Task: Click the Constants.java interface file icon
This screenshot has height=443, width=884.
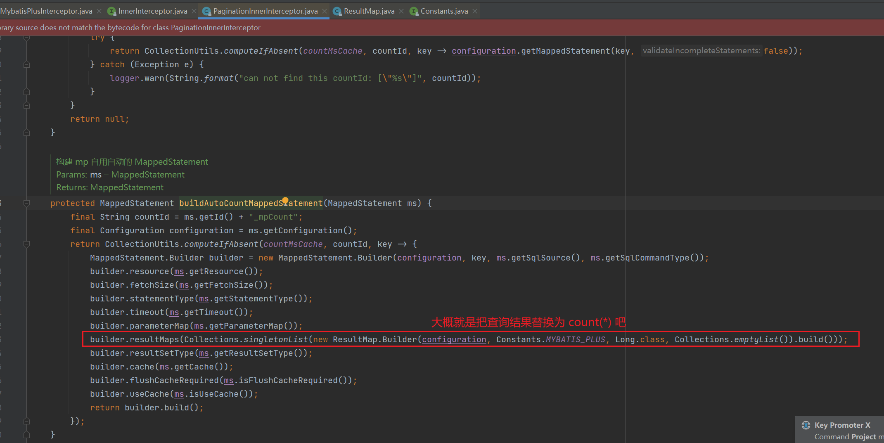Action: tap(414, 11)
